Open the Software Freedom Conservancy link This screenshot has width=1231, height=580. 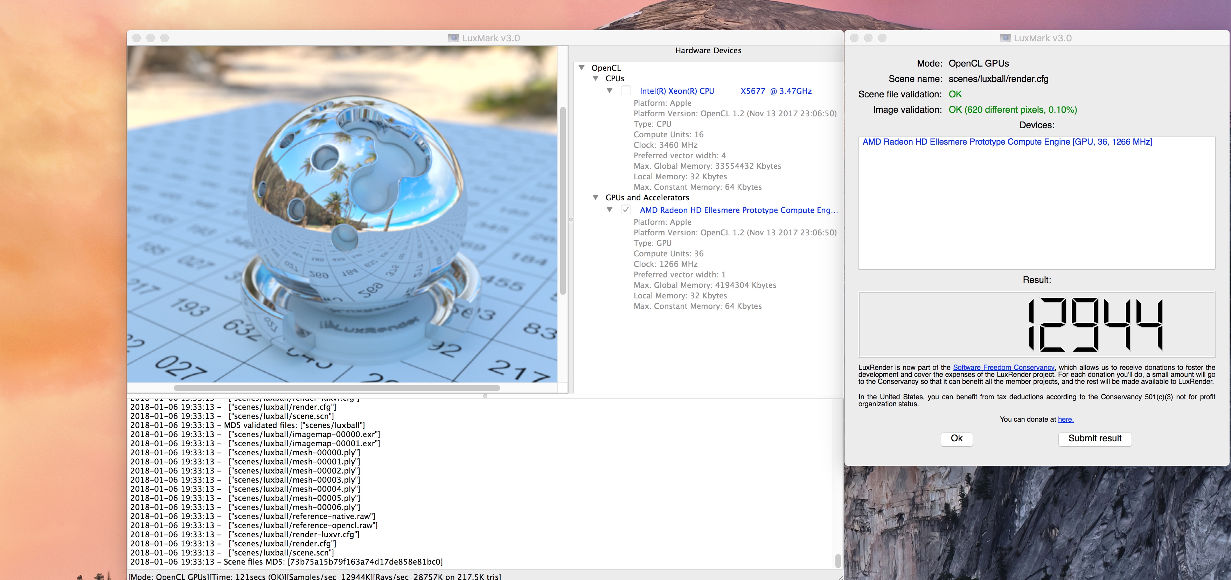[x=1003, y=367]
